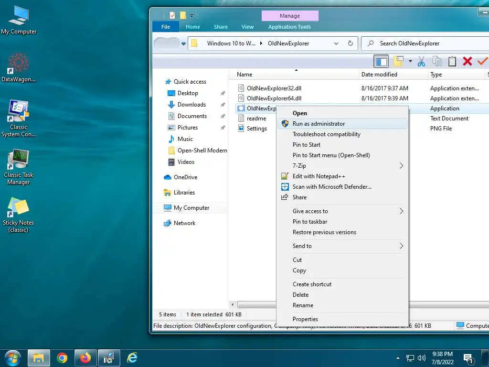Expand the Give access to submenu
489x367 pixels.
coord(401,211)
